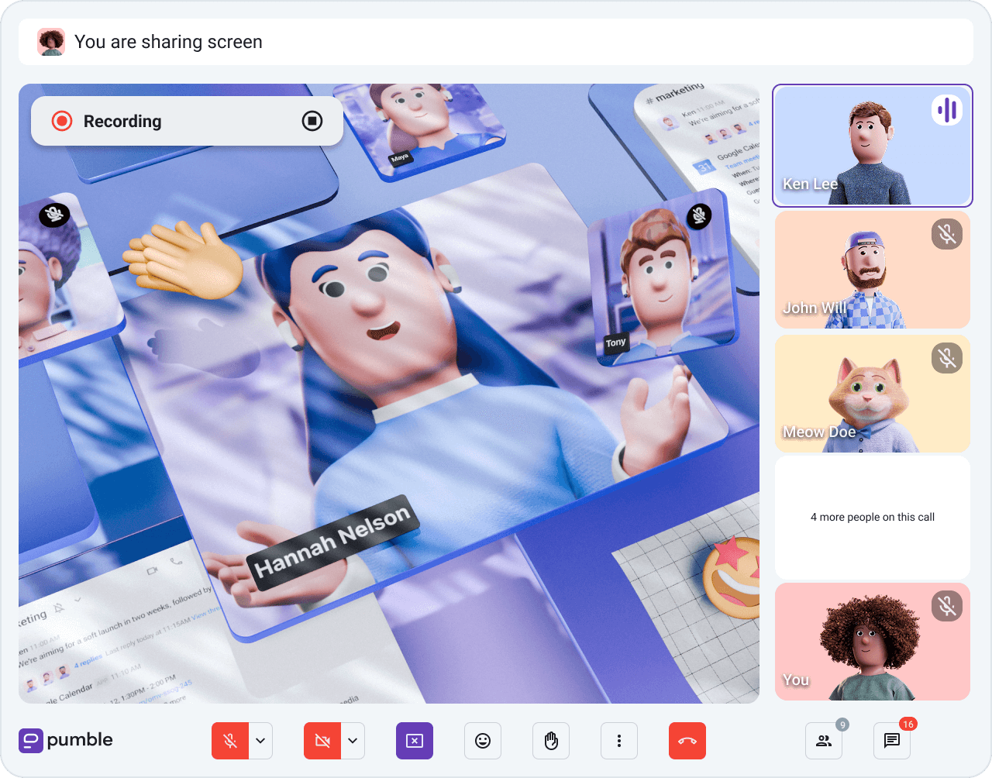Open the meeting chat panel
Viewport: 992px width, 778px height.
click(892, 741)
